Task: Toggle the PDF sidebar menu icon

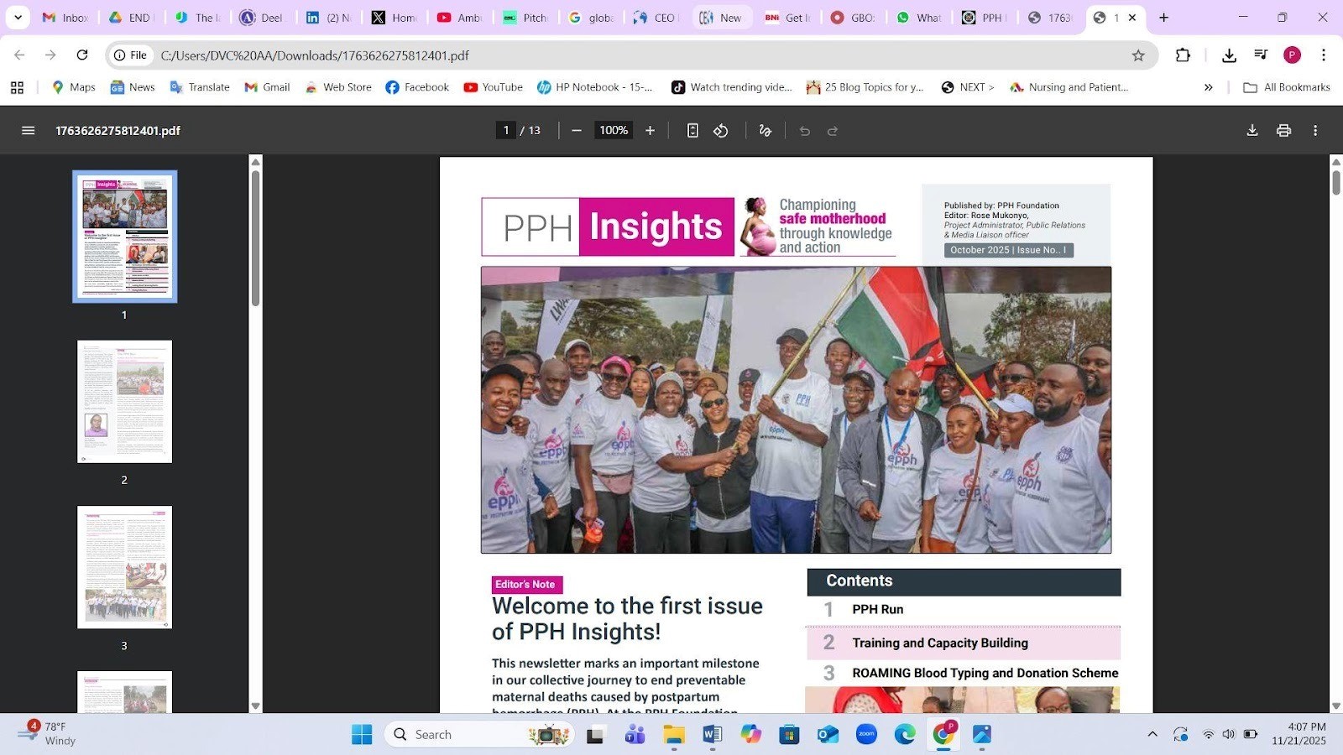Action: pos(28,131)
